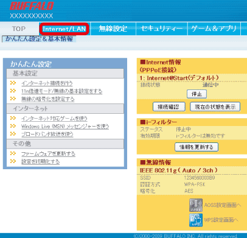Click arrow icon beside インターネット接続を行う
This screenshot has width=247, height=238.
click(x=13, y=83)
